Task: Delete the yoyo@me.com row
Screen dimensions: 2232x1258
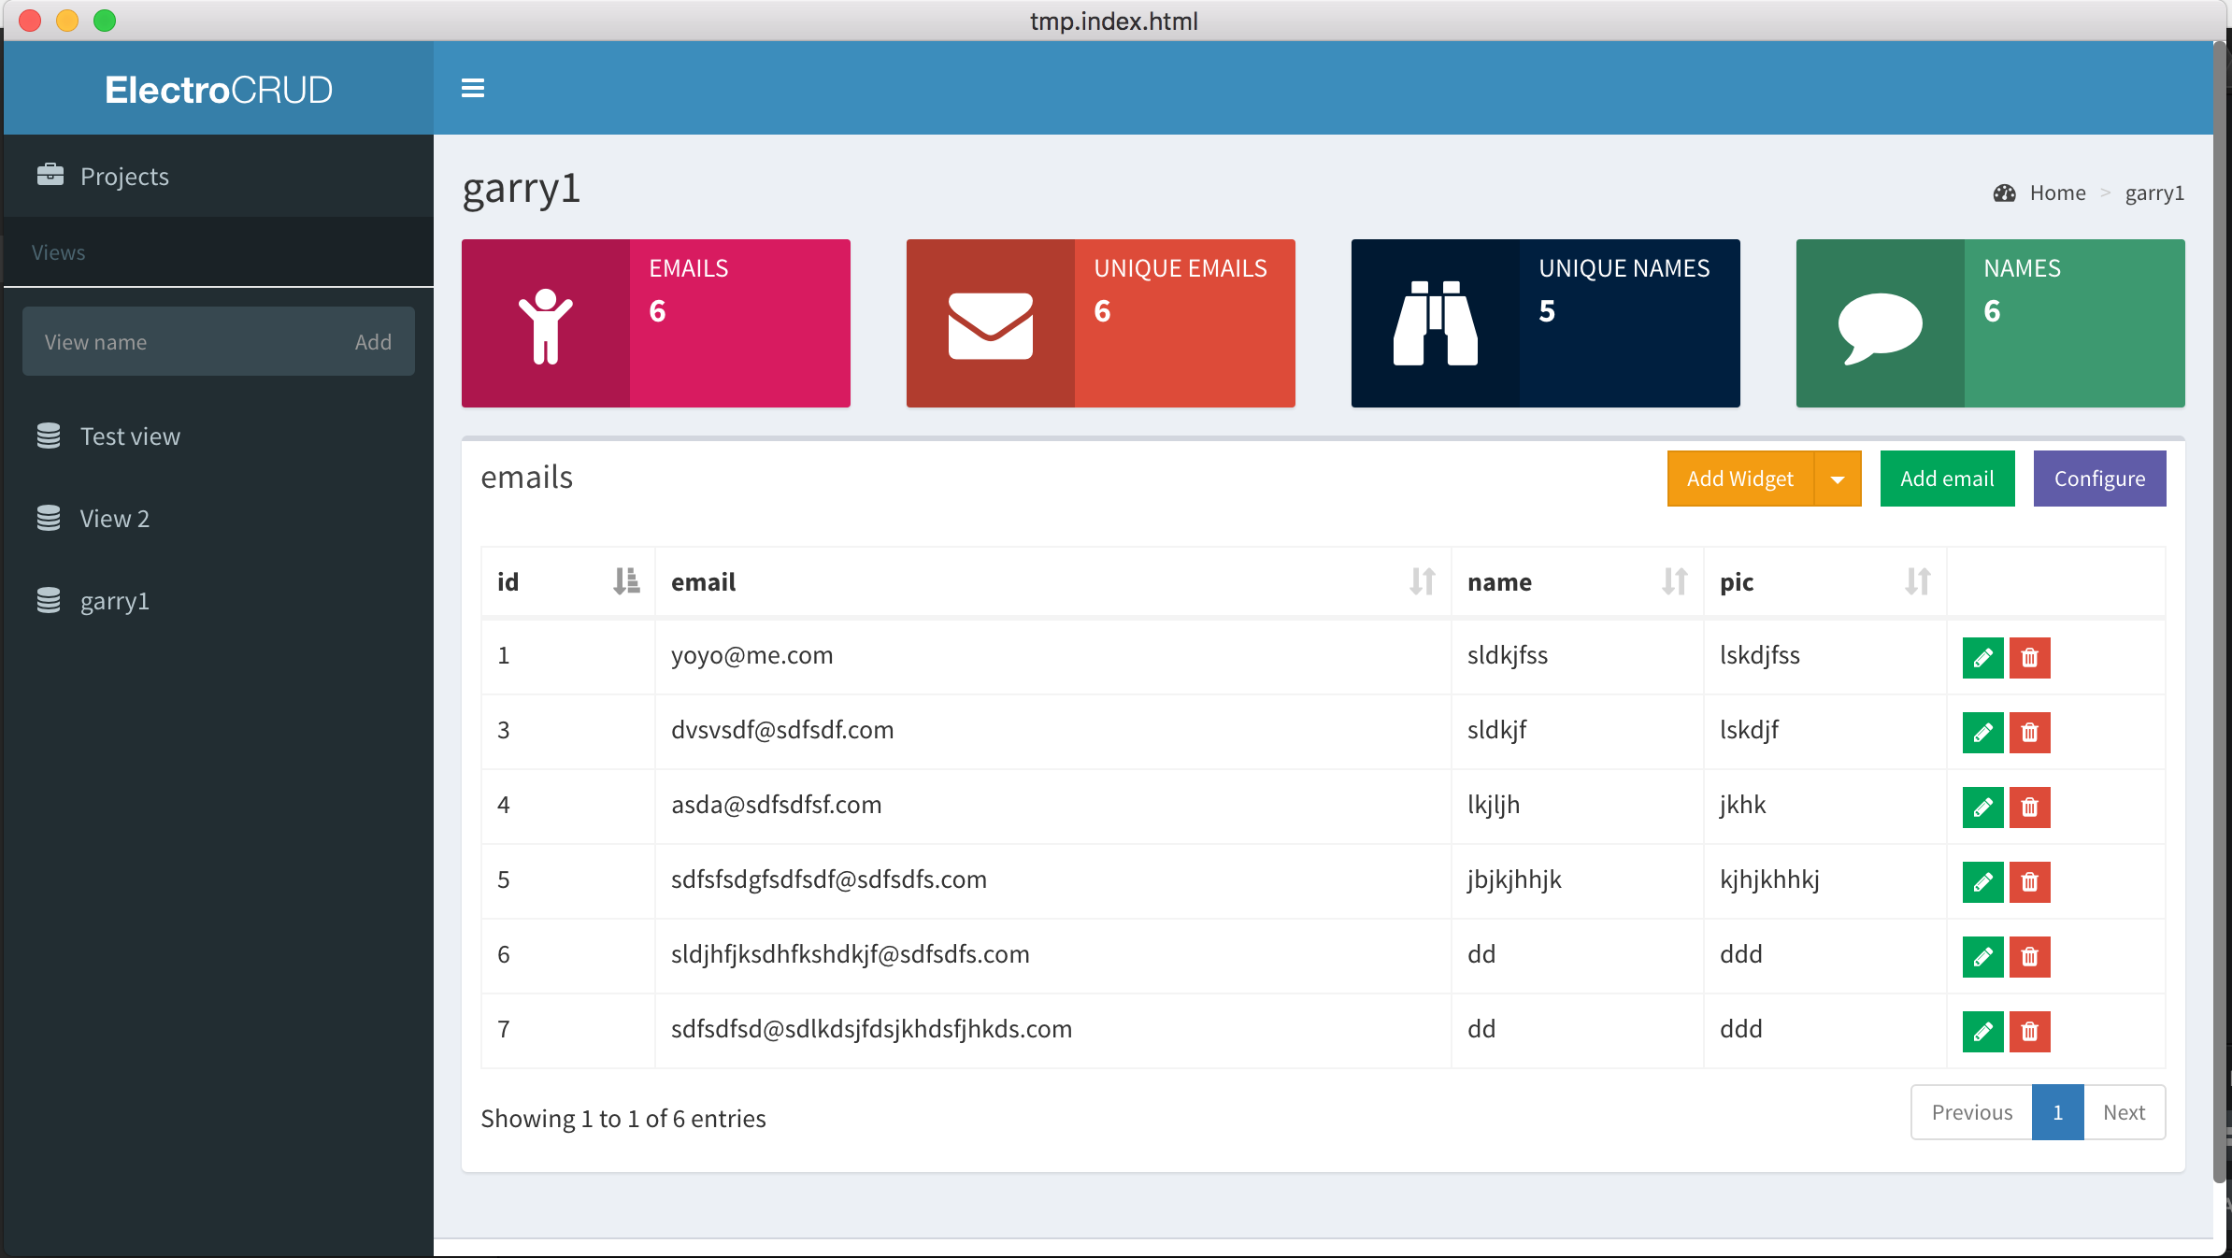Action: click(2029, 658)
